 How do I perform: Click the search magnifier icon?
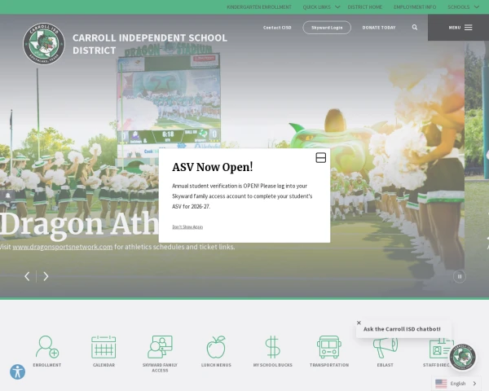point(415,28)
